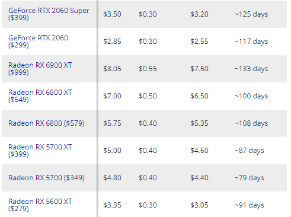291x217 pixels.
Task: Select the $8.05 cell for RX 6900 XT
Action: pyautogui.click(x=112, y=69)
